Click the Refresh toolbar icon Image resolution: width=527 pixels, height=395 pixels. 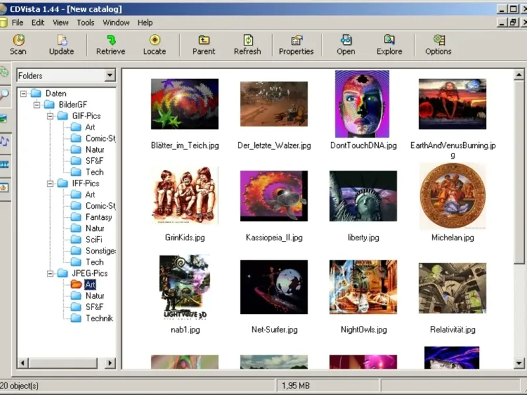(x=248, y=41)
